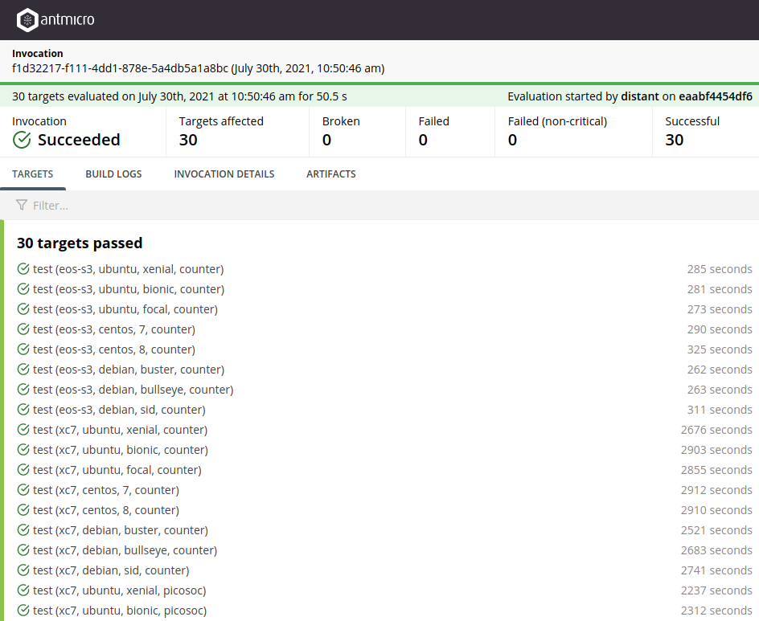Open test (xc7, ubuntu, xenial, picosoc) target
This screenshot has width=759, height=621.
[120, 590]
